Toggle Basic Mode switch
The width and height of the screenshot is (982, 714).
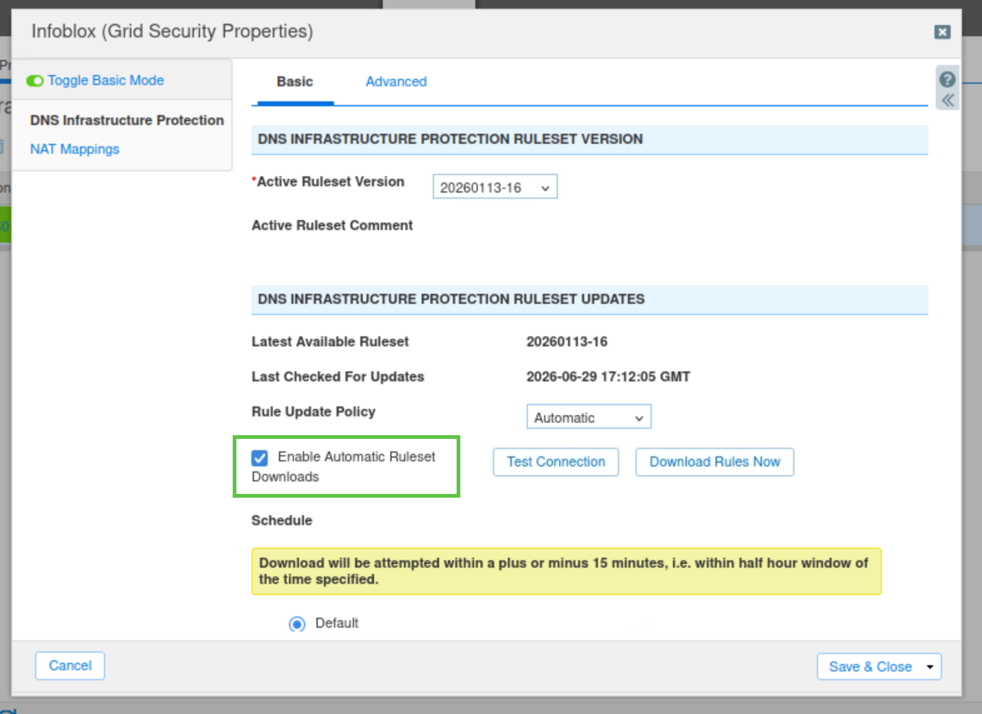(35, 81)
